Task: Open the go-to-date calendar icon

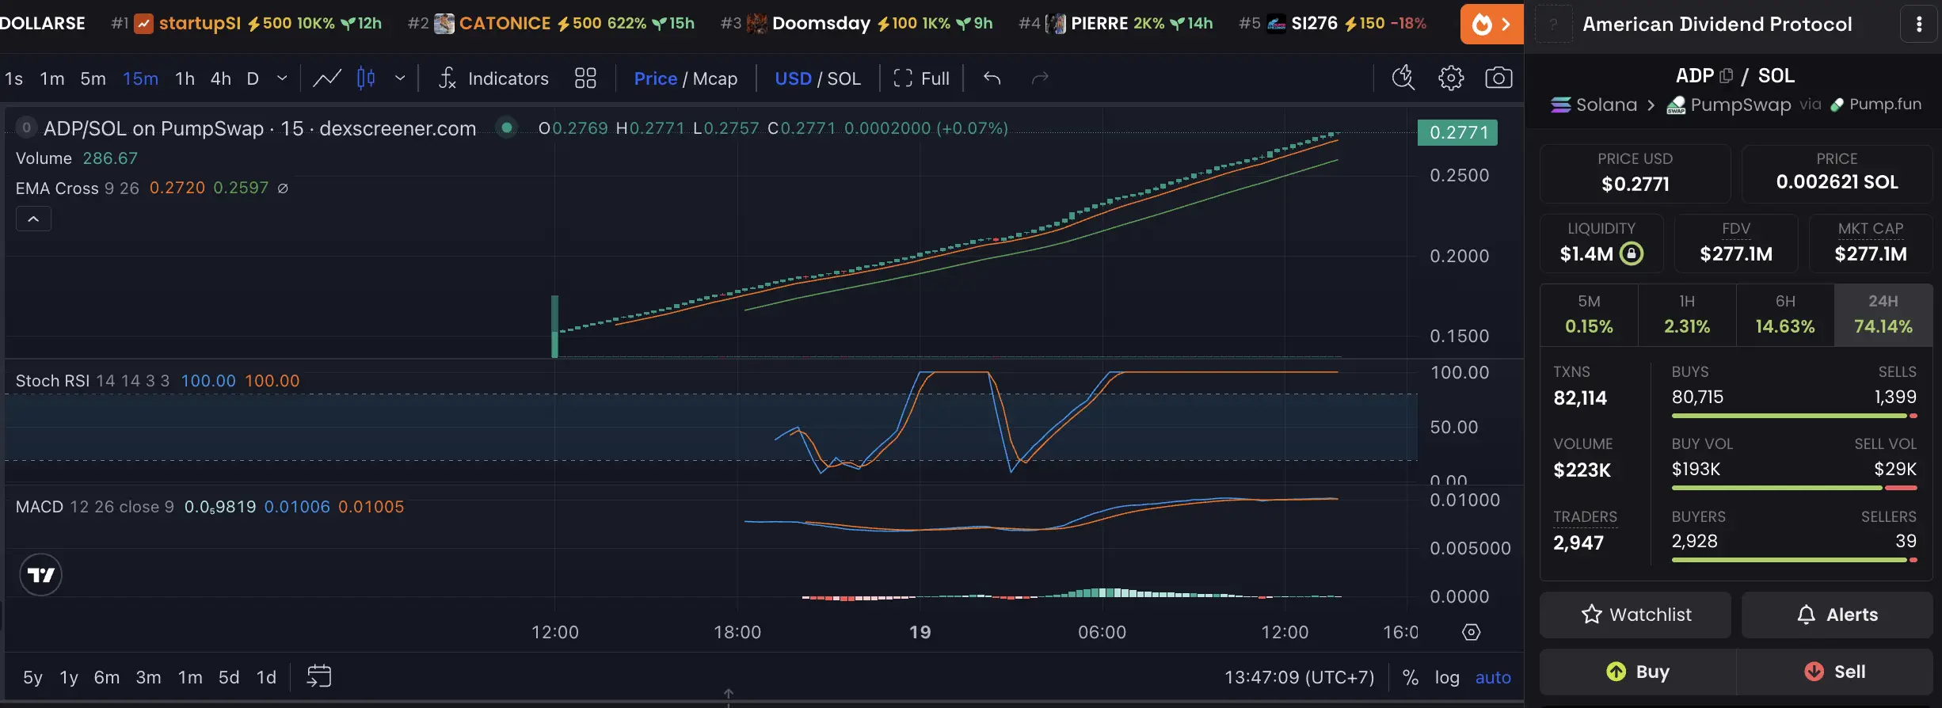Action: point(318,676)
